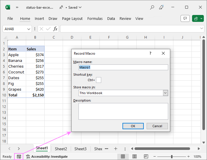Viewport: 207px width, 160px height.
Task: Switch to the Sheet2 tab
Action: (61, 149)
